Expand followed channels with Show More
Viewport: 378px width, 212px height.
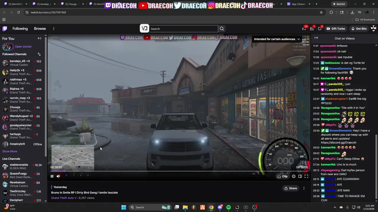(10, 151)
